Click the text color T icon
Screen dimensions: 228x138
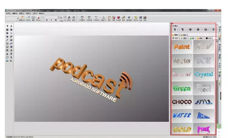(x=82, y=18)
